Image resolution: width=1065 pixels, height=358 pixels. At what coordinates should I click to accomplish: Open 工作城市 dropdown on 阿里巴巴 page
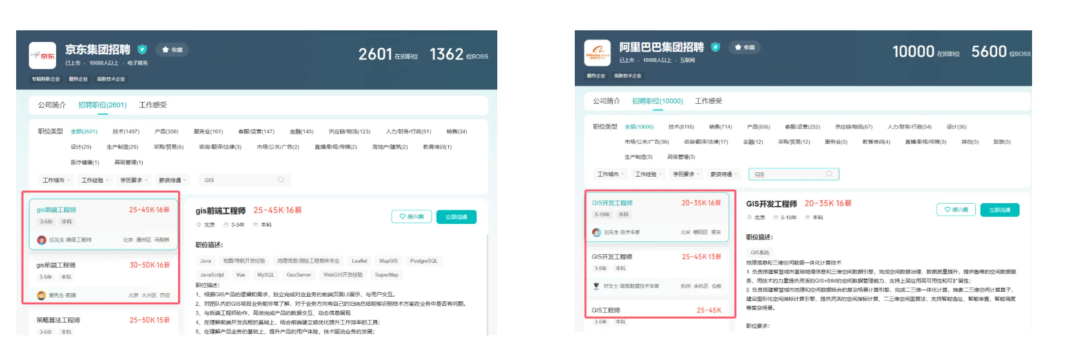[610, 174]
